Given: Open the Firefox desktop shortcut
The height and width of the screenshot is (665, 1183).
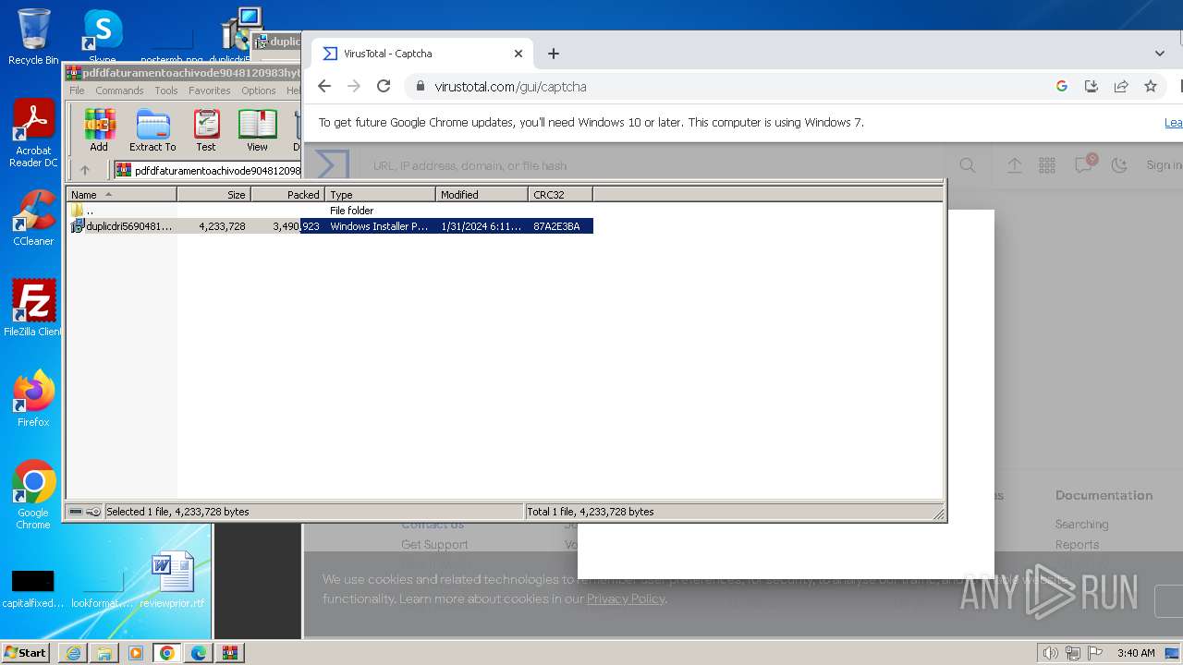Looking at the screenshot, I should [x=33, y=399].
